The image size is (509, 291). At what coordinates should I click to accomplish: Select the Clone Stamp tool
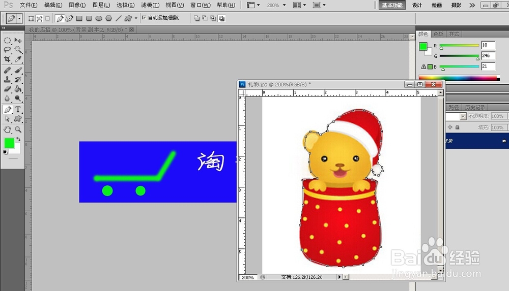(7, 79)
